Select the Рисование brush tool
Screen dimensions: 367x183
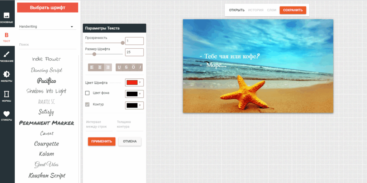(7, 57)
